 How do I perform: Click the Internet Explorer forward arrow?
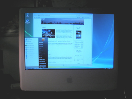(36, 15)
